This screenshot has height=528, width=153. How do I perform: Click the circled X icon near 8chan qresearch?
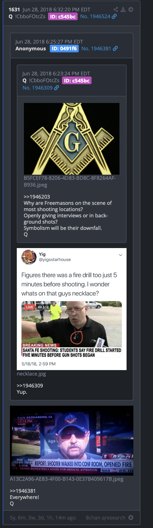[131, 517]
